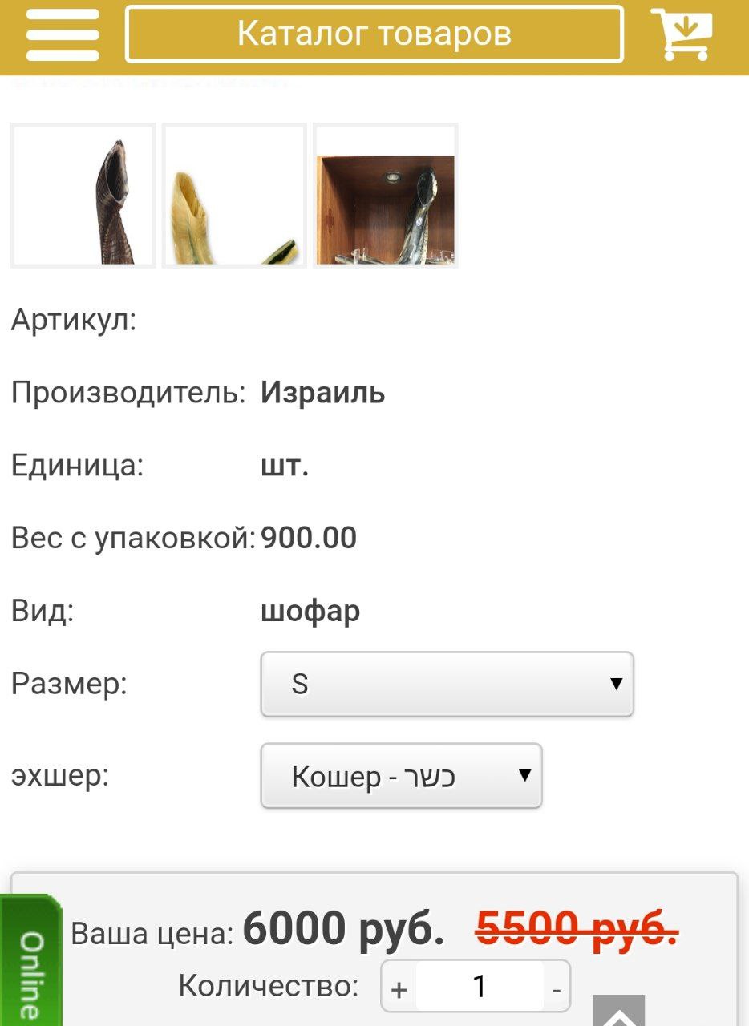Open the hamburger navigation menu
The height and width of the screenshot is (1026, 749).
(63, 34)
